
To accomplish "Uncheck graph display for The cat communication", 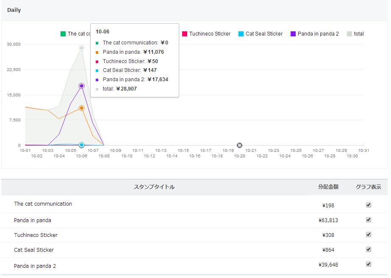I will (x=368, y=205).
